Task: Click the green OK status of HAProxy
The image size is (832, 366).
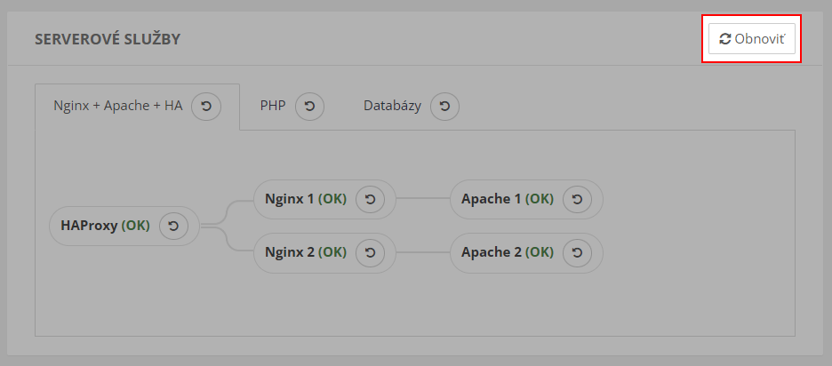Action: pos(136,227)
